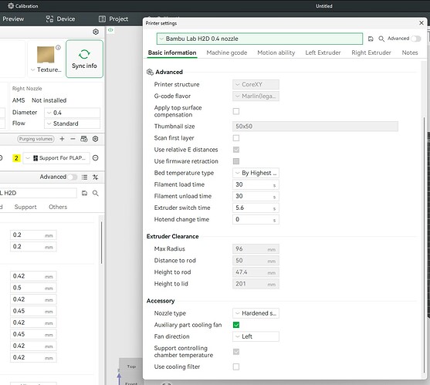Viewport: 430px width, 385px height.
Task: Open the Left Extruder tab
Action: 323,52
